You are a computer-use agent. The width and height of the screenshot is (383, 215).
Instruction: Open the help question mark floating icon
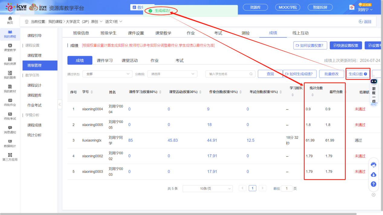(x=373, y=184)
